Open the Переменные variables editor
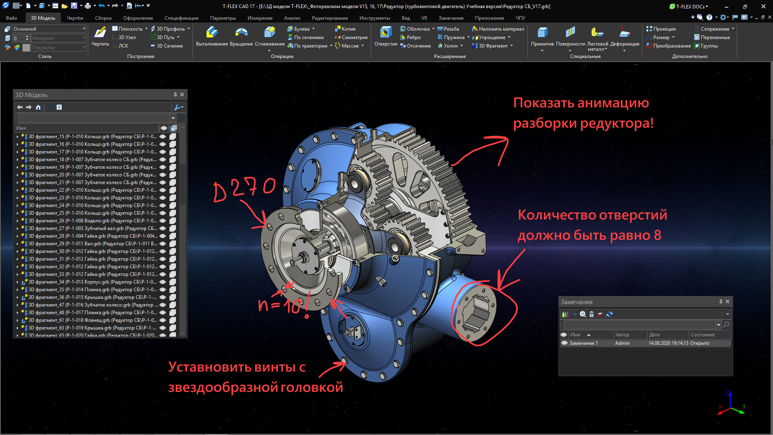The width and height of the screenshot is (773, 435). 712,37
